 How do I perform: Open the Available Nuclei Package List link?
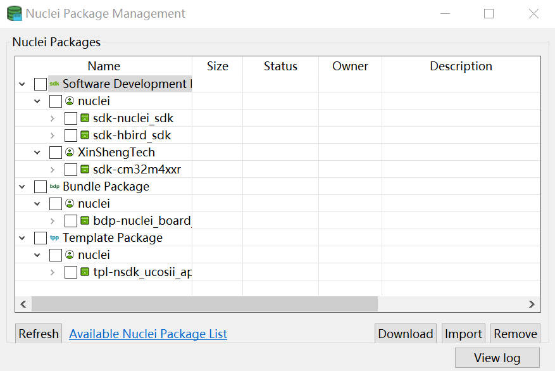(148, 334)
